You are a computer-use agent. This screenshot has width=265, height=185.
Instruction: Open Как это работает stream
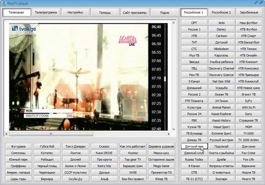click(x=133, y=147)
